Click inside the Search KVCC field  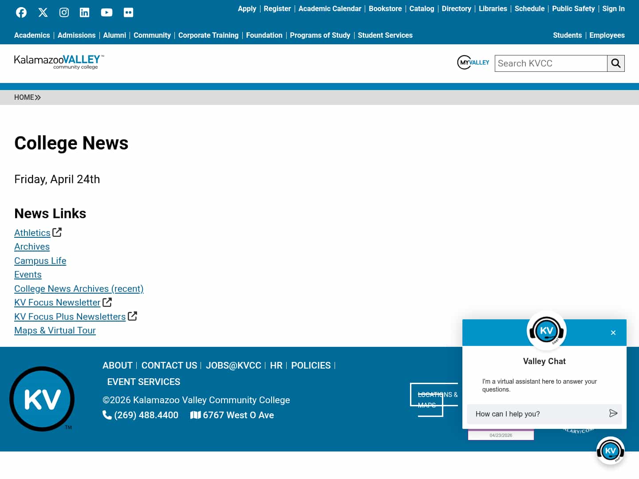[x=550, y=63]
